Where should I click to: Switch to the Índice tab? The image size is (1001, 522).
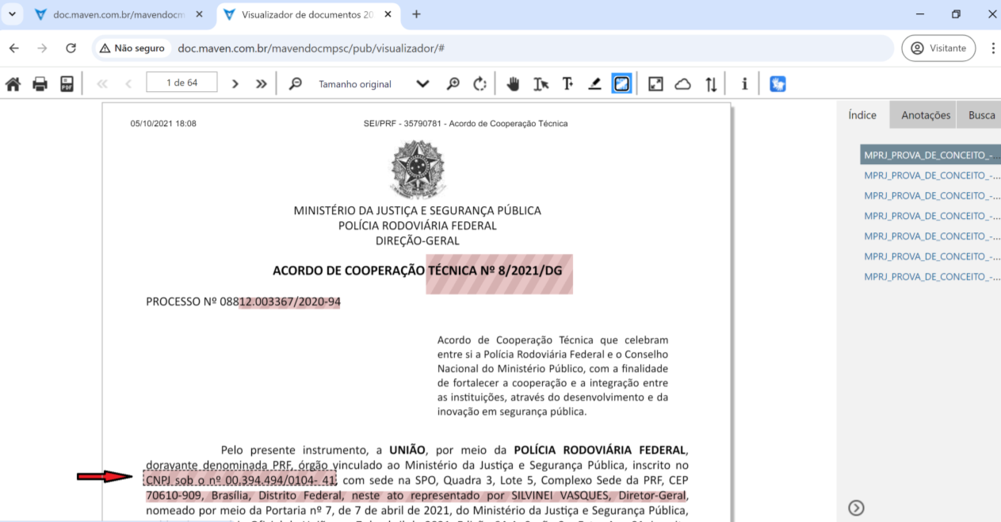pos(862,115)
